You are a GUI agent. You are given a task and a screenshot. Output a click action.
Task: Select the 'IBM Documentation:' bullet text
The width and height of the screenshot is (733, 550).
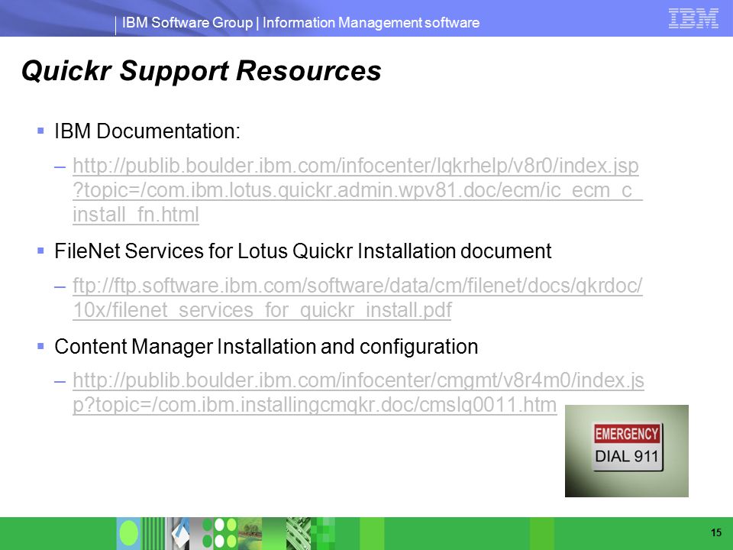pos(147,131)
